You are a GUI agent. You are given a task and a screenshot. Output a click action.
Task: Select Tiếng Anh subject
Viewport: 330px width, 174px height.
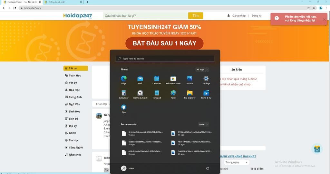click(73, 97)
